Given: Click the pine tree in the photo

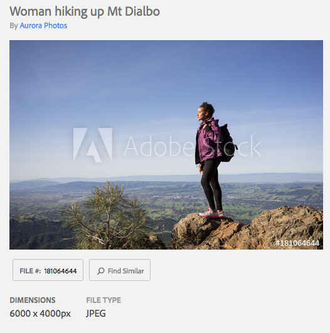Looking at the screenshot, I should point(105,216).
